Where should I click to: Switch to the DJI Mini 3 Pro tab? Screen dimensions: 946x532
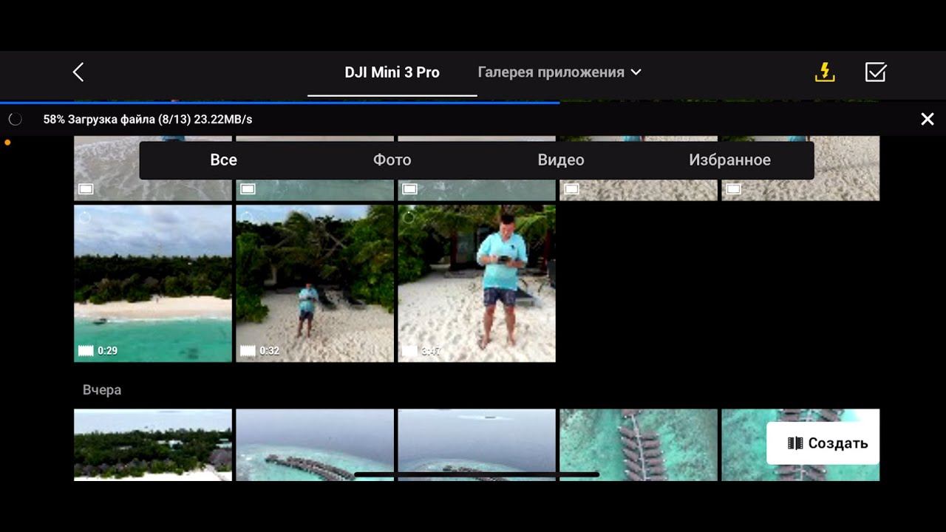[x=392, y=72]
